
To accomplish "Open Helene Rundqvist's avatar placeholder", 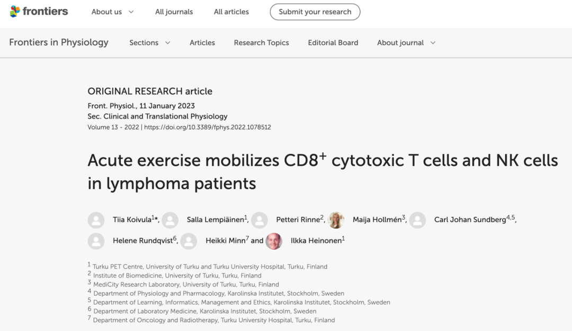I will tap(96, 241).
